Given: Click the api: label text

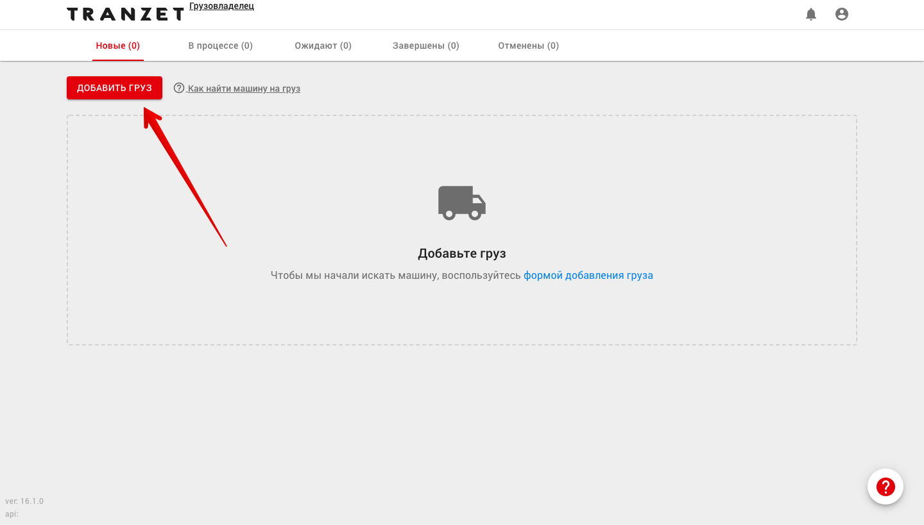Looking at the screenshot, I should click(12, 514).
